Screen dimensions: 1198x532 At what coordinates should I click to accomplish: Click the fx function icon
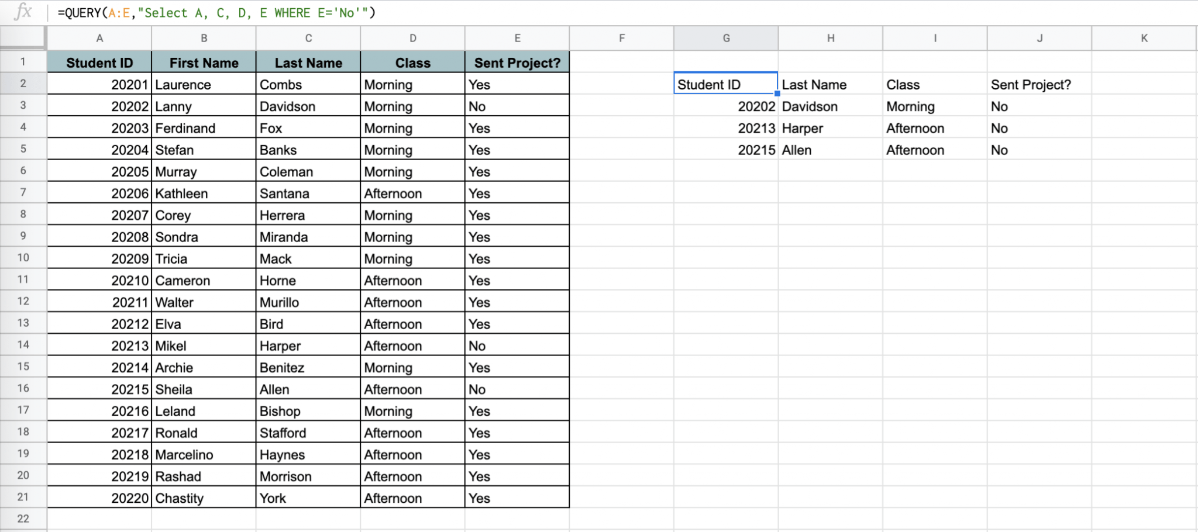pyautogui.click(x=22, y=12)
